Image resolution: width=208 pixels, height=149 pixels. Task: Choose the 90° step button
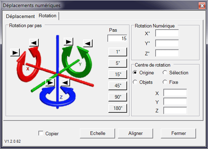[x=118, y=97]
